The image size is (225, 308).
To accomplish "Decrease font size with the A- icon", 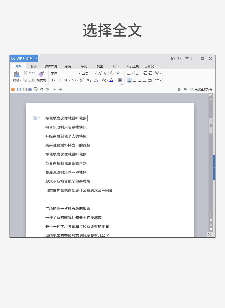I will tap(105, 73).
